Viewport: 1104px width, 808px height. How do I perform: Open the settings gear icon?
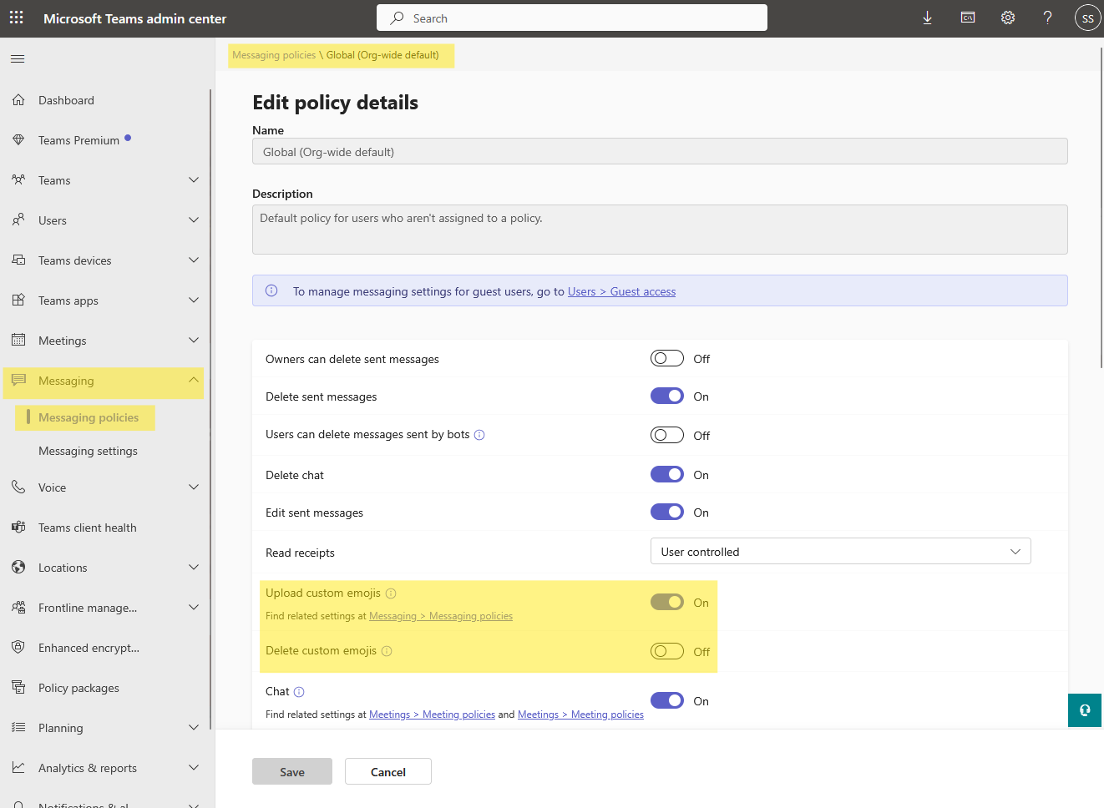click(x=1008, y=18)
